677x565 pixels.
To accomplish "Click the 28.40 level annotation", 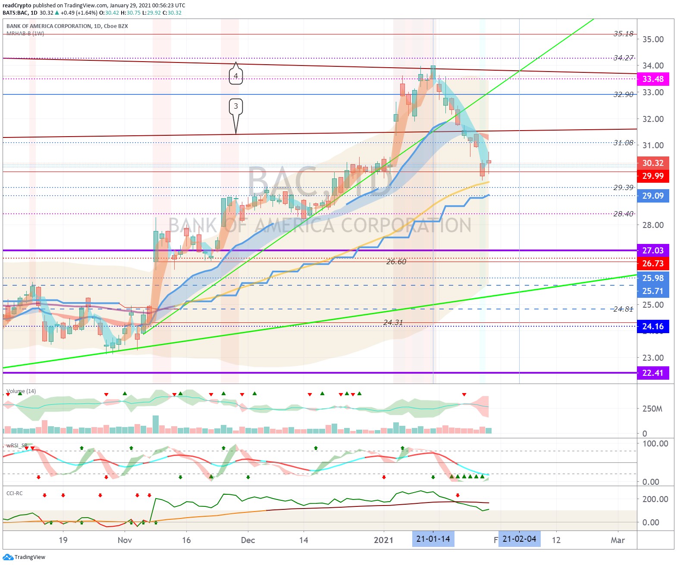I will (624, 214).
